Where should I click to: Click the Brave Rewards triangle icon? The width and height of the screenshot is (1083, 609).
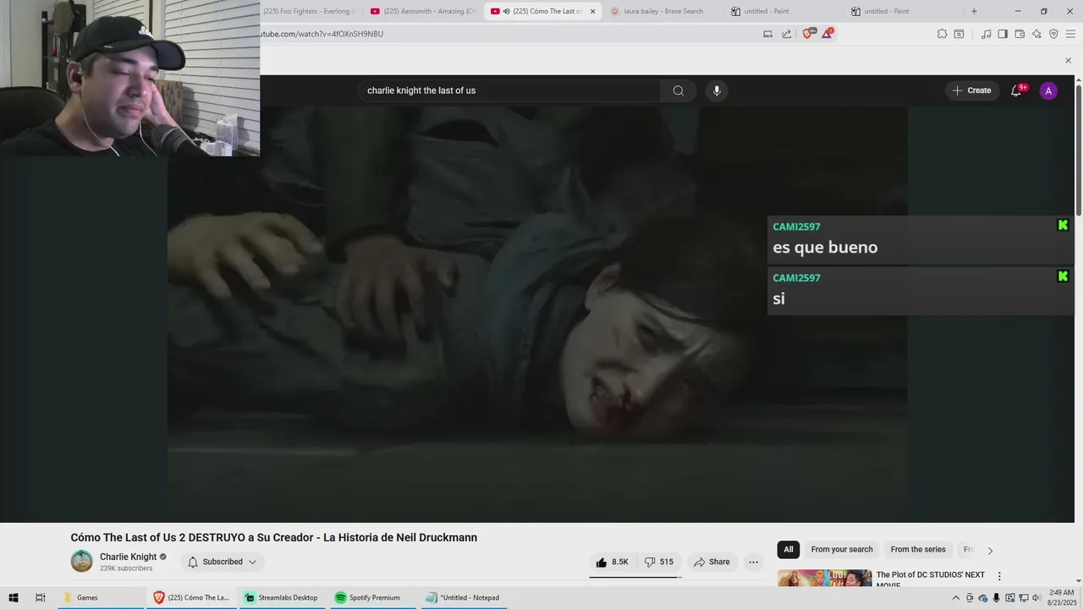point(827,34)
